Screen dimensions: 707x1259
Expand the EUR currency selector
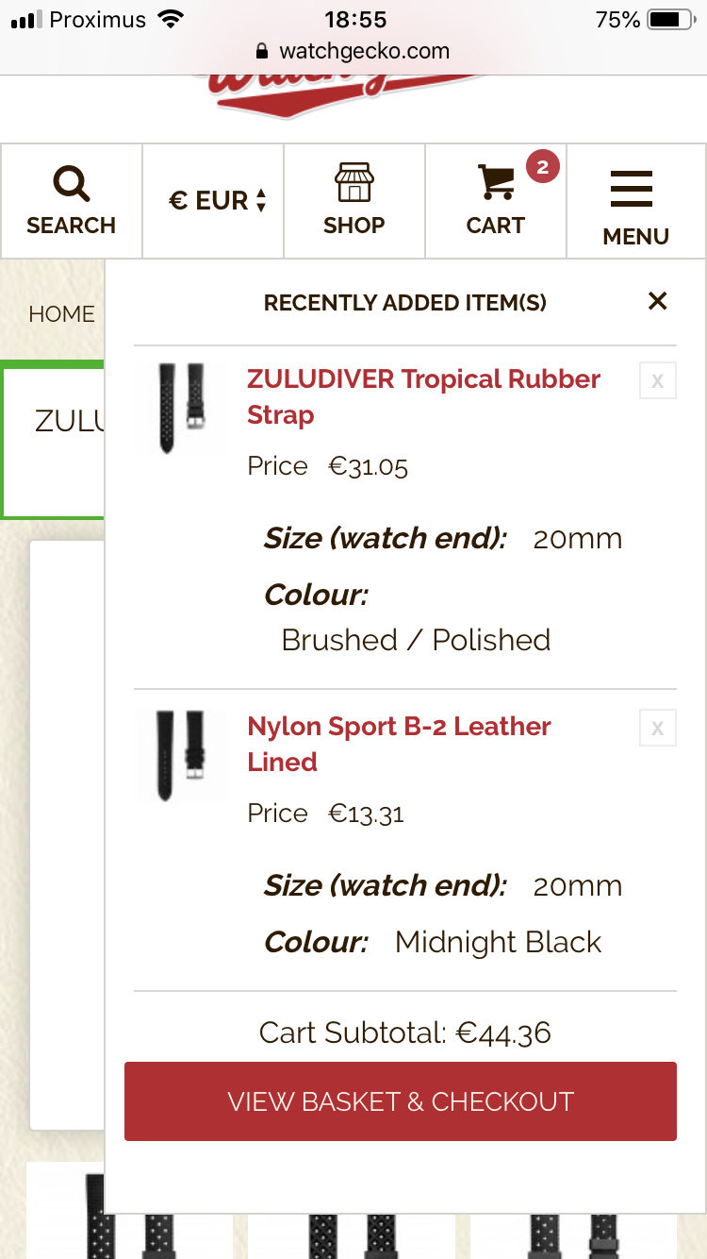coord(218,201)
